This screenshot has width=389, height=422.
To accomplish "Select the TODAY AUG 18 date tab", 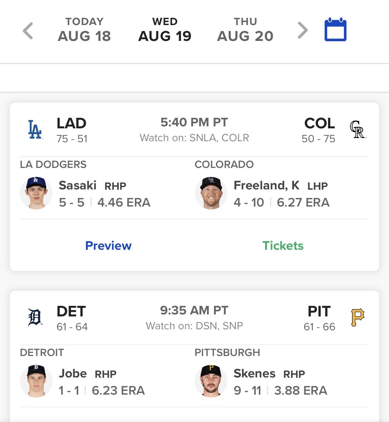I will [84, 30].
